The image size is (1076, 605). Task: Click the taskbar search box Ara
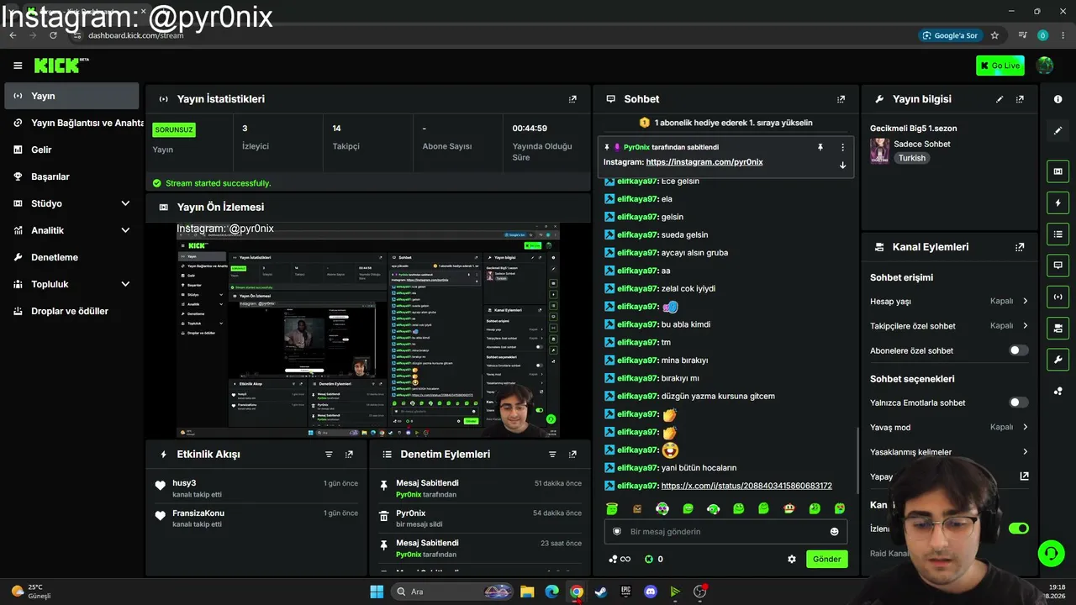pos(451,592)
